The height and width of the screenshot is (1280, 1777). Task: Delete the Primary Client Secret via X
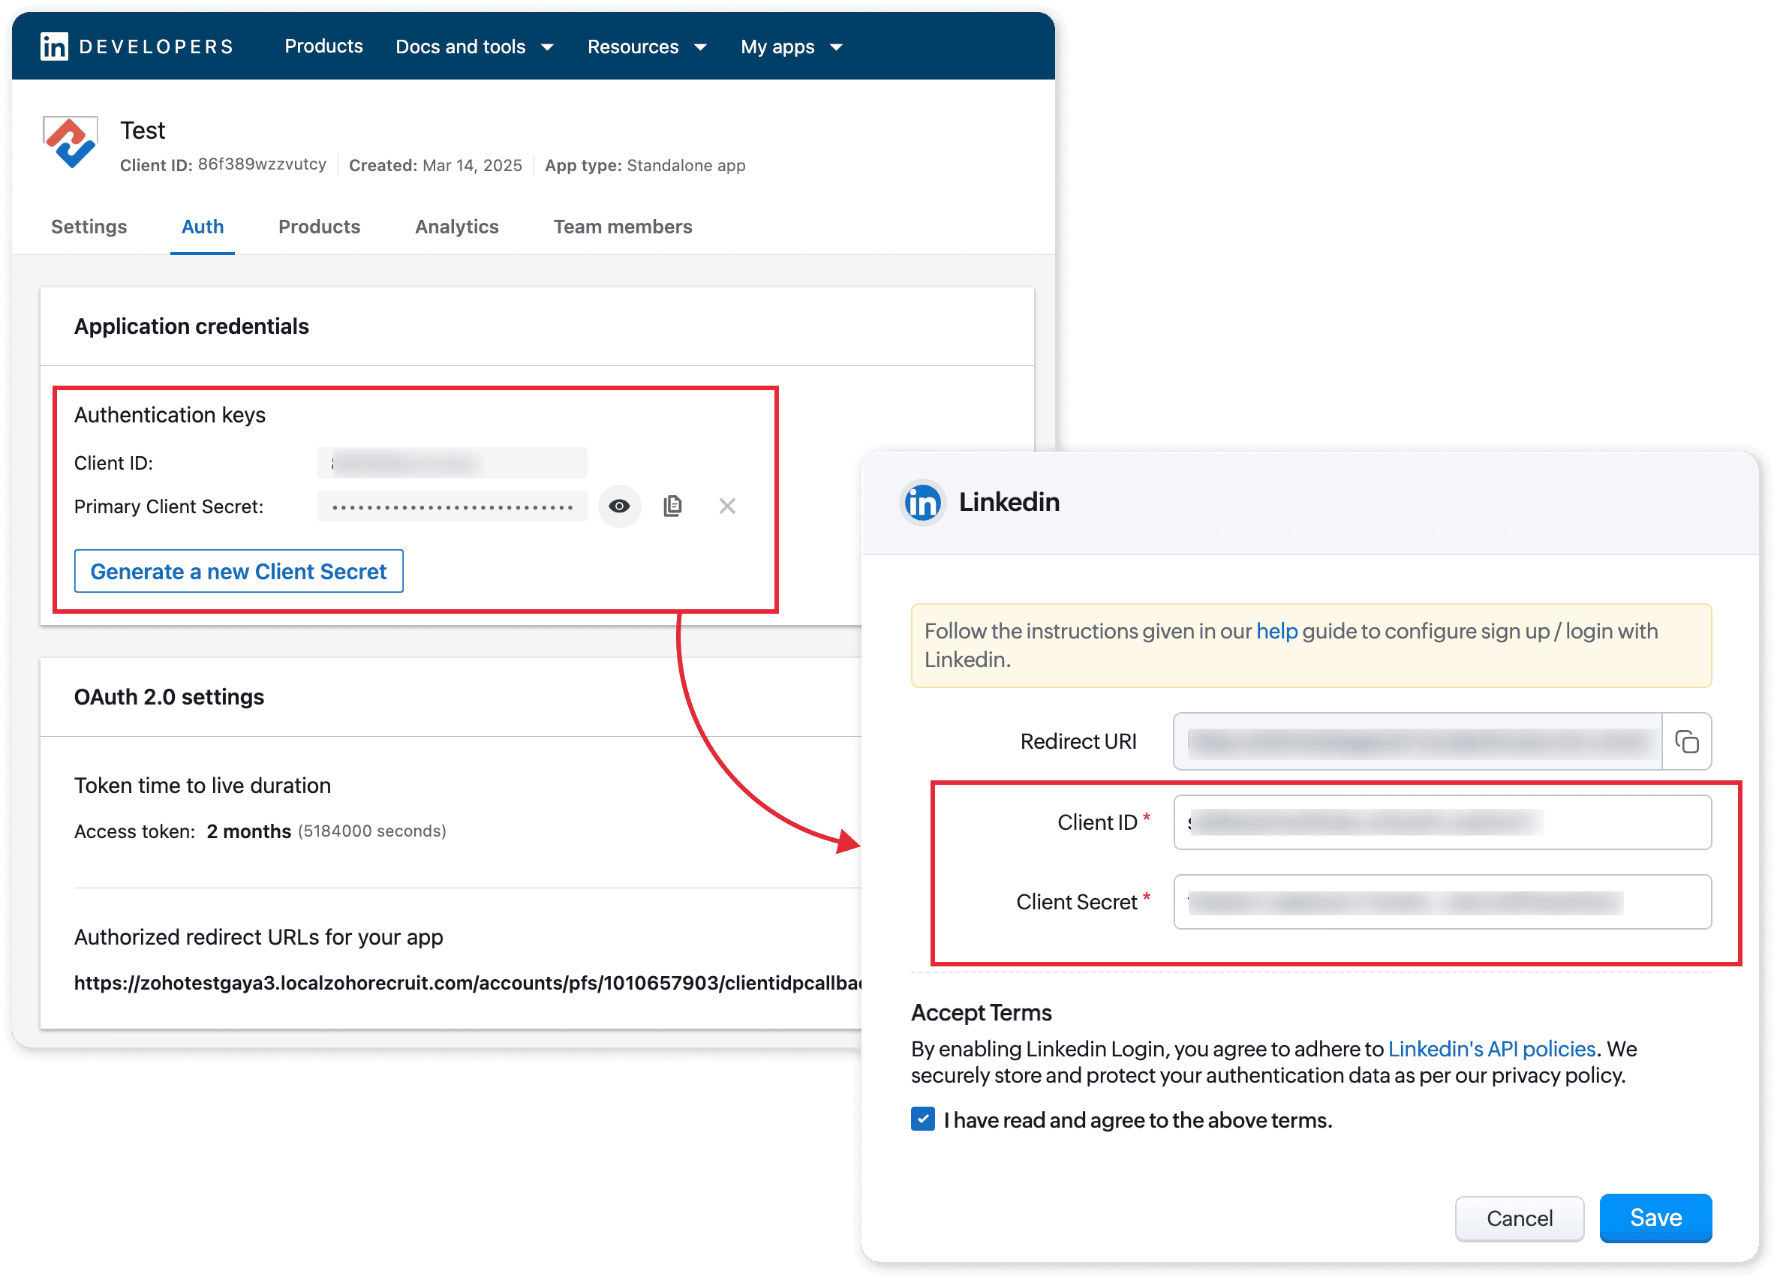point(727,506)
